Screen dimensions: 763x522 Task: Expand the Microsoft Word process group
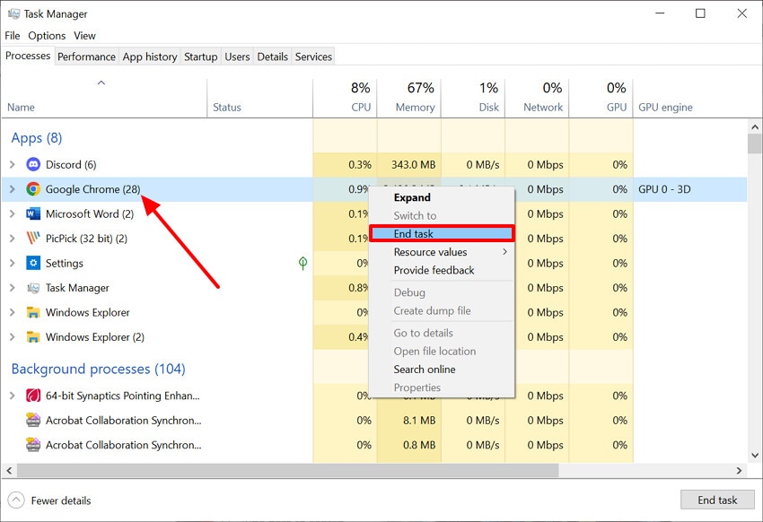12,213
